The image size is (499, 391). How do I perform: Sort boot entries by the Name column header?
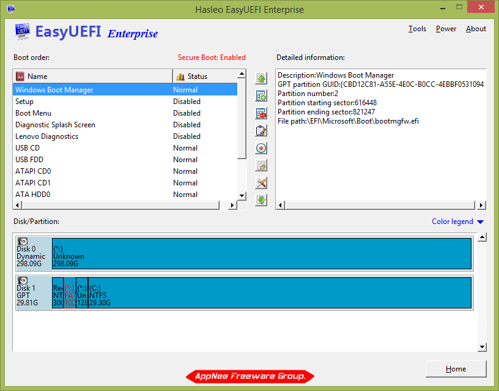click(x=92, y=76)
